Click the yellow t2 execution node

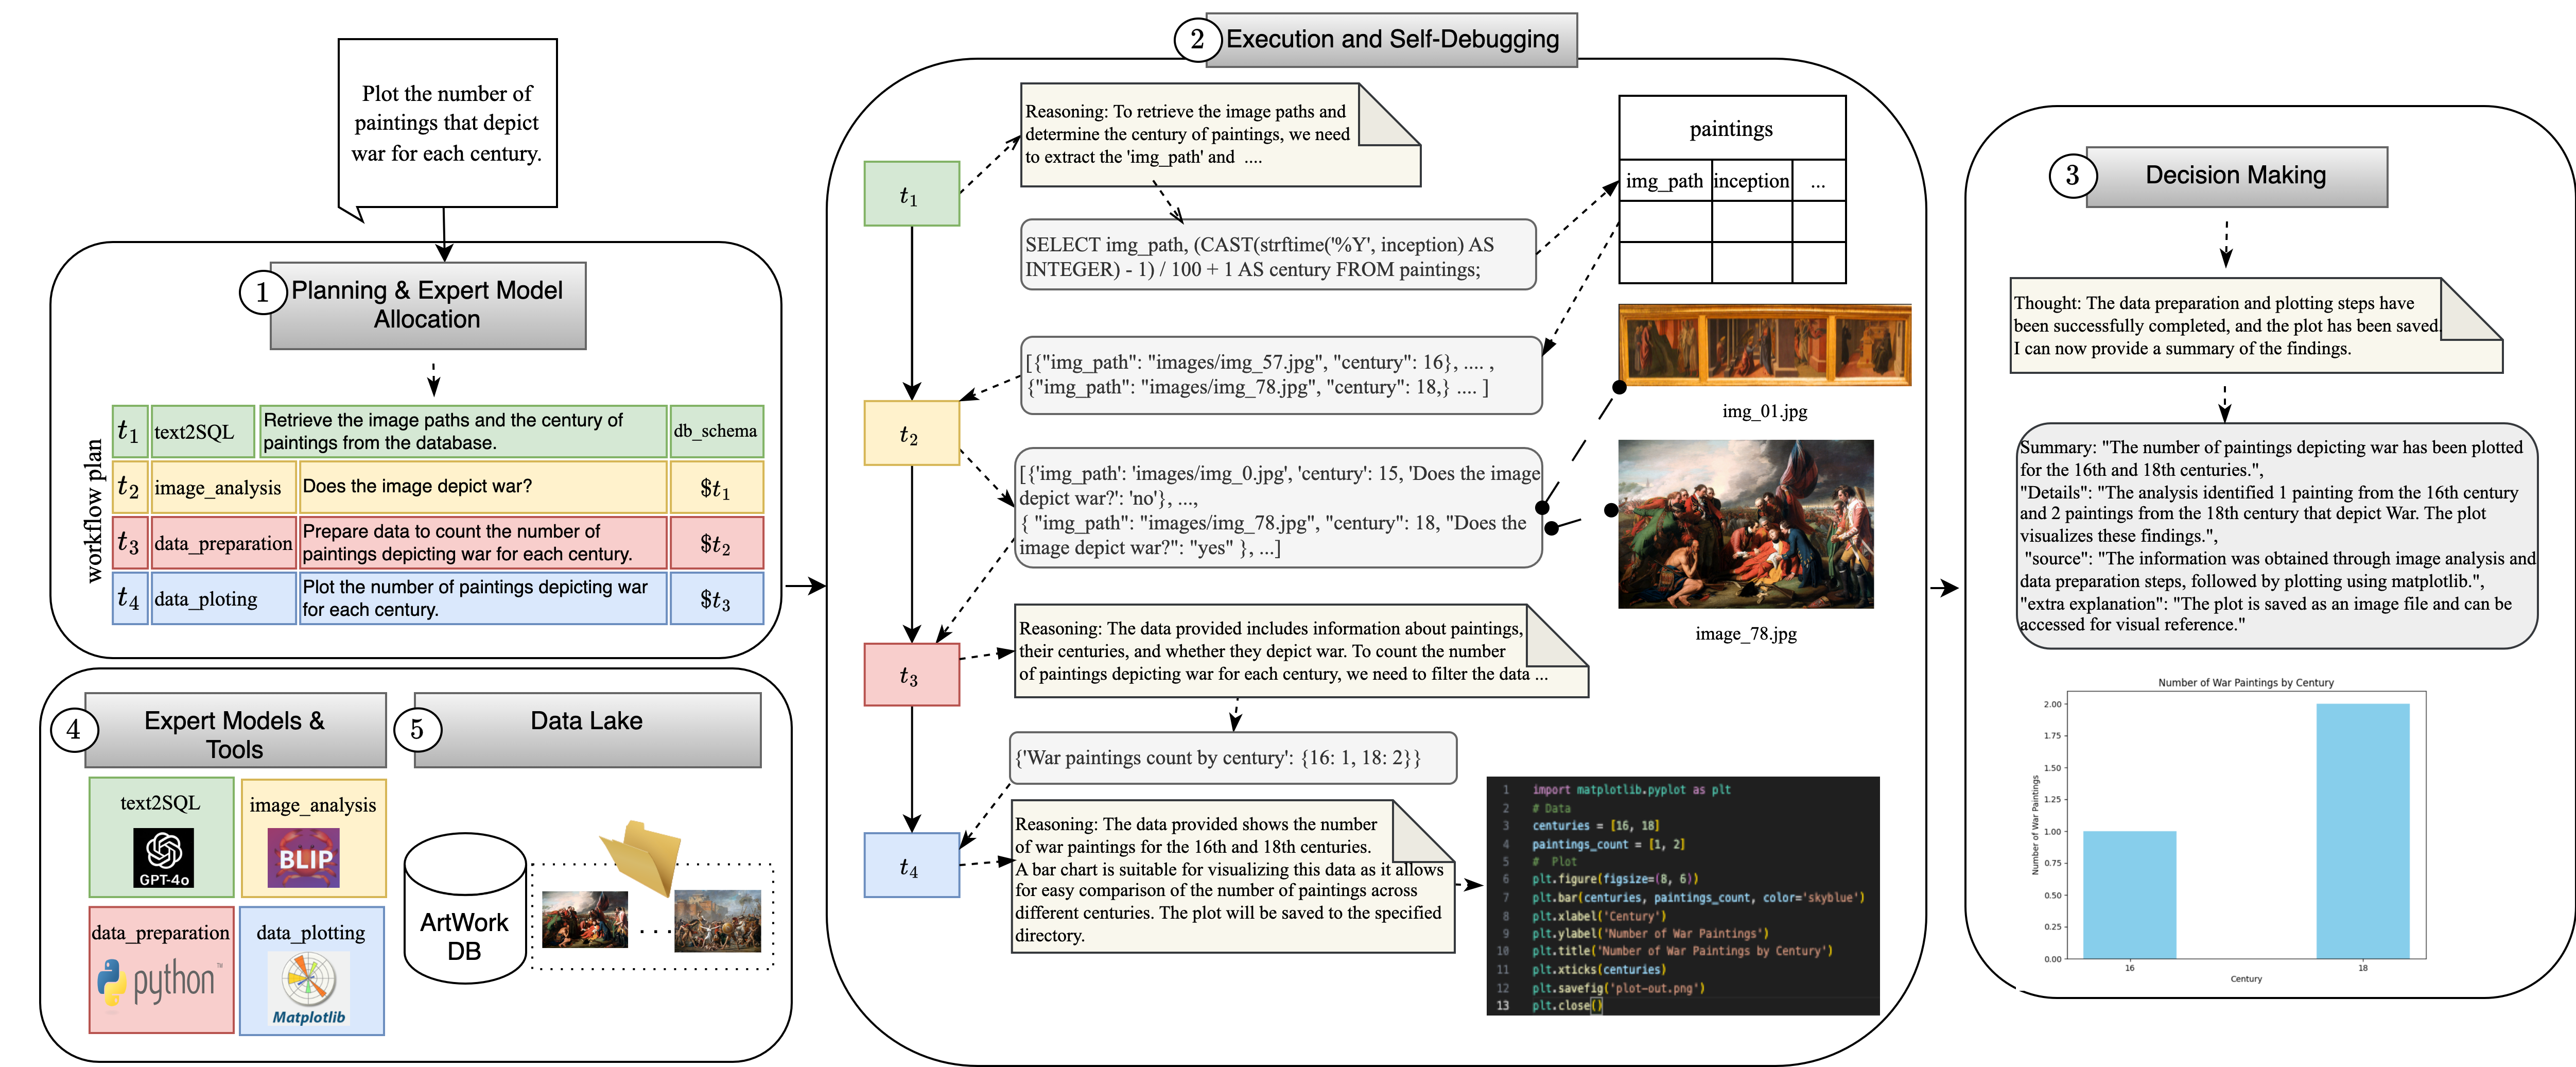[x=911, y=433]
